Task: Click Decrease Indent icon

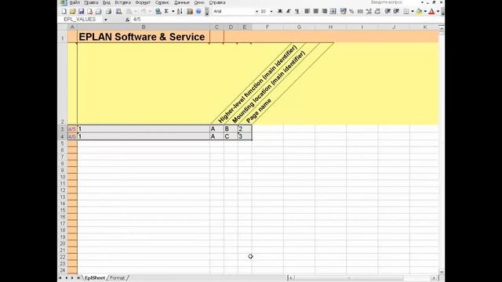Action: 387,12
